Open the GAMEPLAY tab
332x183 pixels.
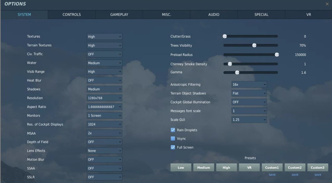click(x=119, y=15)
